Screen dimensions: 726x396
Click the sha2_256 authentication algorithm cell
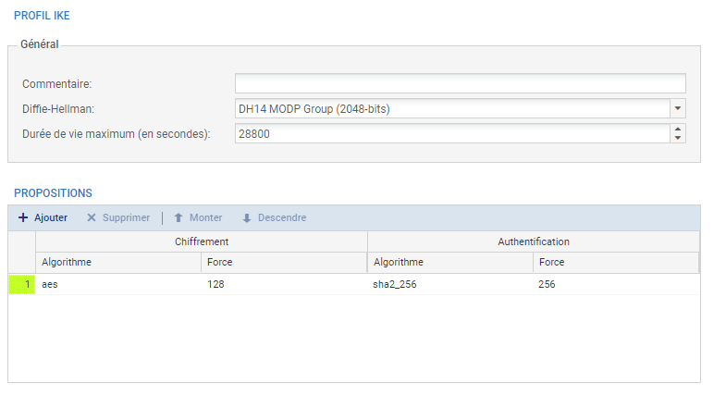450,285
